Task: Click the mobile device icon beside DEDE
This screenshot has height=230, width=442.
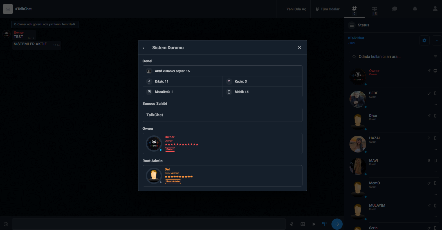Action: (x=435, y=93)
